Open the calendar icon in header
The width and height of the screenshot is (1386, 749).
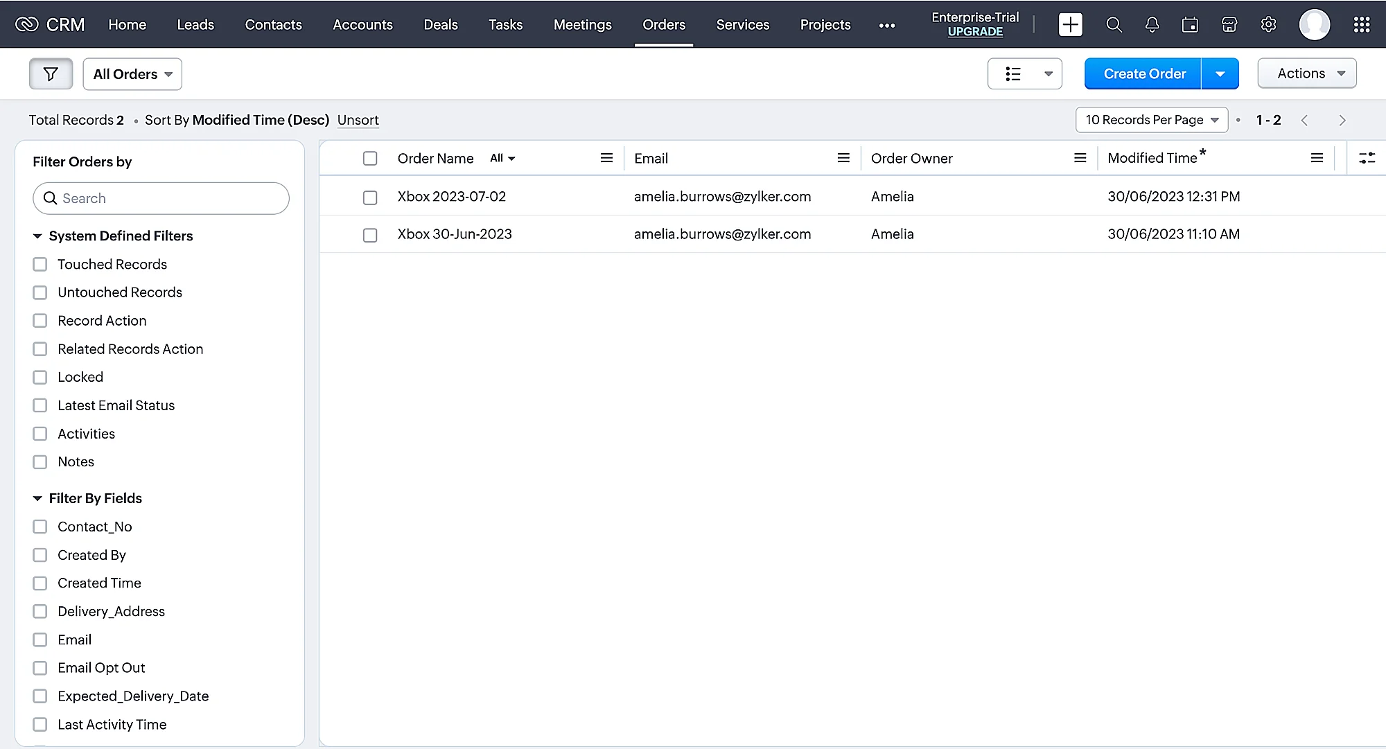tap(1190, 25)
